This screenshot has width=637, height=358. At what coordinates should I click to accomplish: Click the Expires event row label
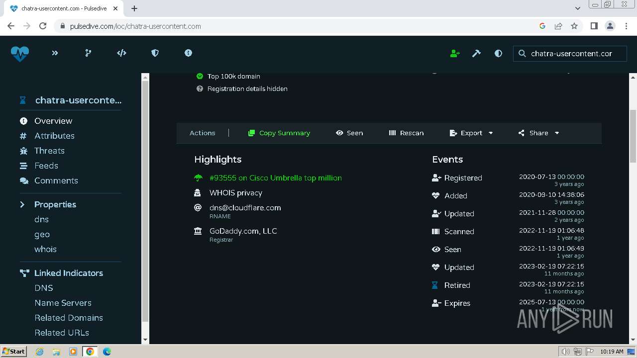pos(457,303)
